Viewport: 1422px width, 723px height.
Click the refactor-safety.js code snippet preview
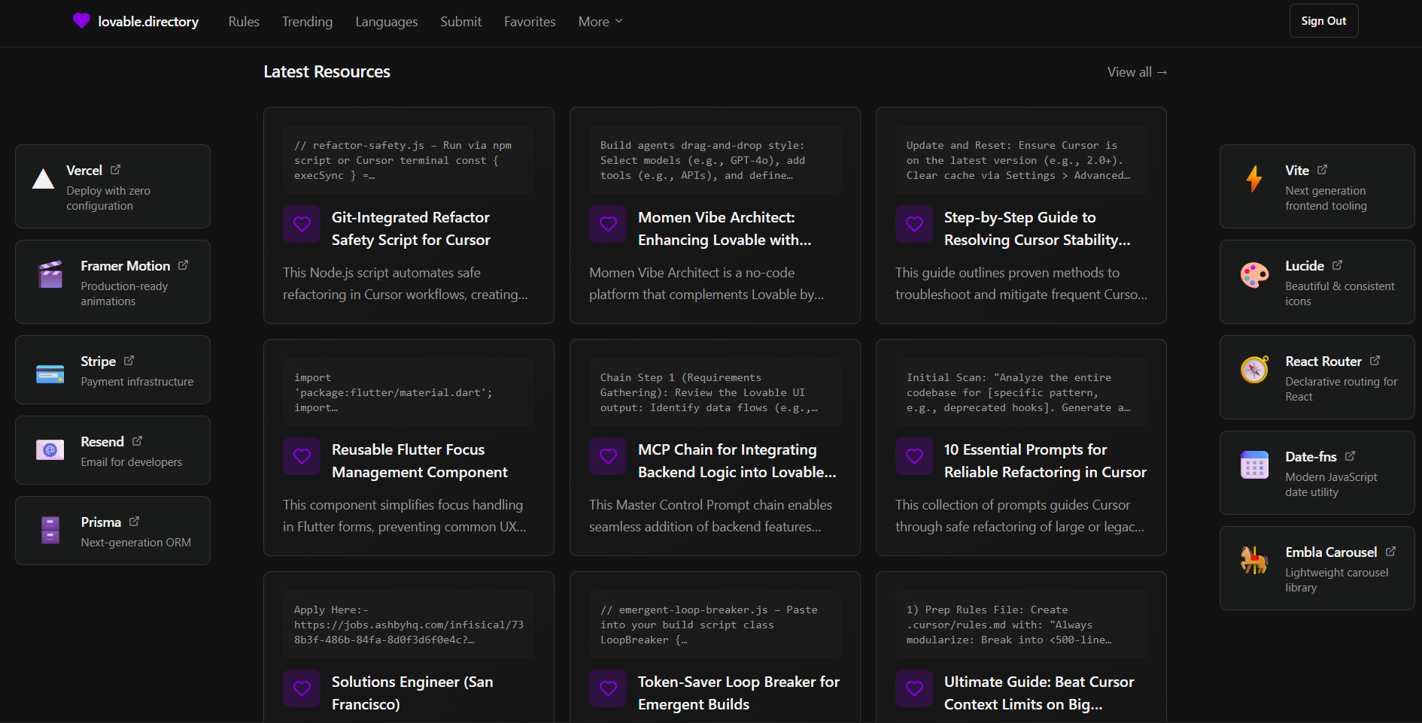pyautogui.click(x=409, y=160)
